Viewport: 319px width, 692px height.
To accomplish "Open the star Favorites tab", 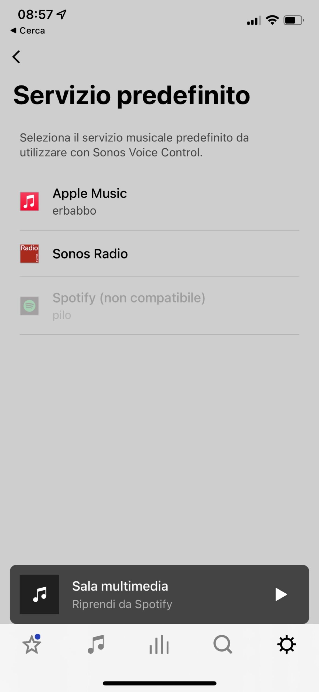I will click(32, 644).
